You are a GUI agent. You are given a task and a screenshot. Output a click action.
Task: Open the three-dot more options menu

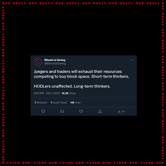[132, 60]
